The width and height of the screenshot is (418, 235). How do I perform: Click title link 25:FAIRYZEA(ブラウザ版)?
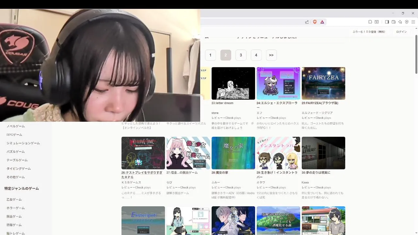[x=320, y=103]
